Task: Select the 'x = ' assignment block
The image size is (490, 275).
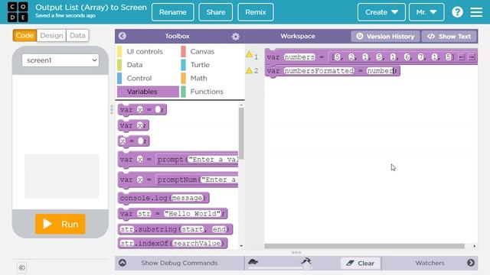Action: coord(134,141)
